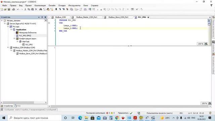This screenshot has width=215, height=121.
Task: Collapse the Application tree node
Action: tap(11, 30)
